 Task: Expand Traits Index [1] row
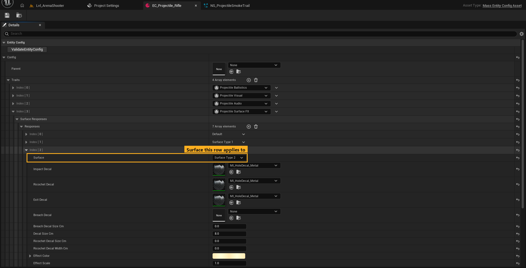[13, 96]
